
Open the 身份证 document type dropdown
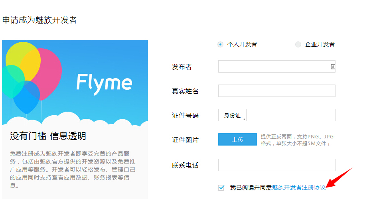point(232,115)
